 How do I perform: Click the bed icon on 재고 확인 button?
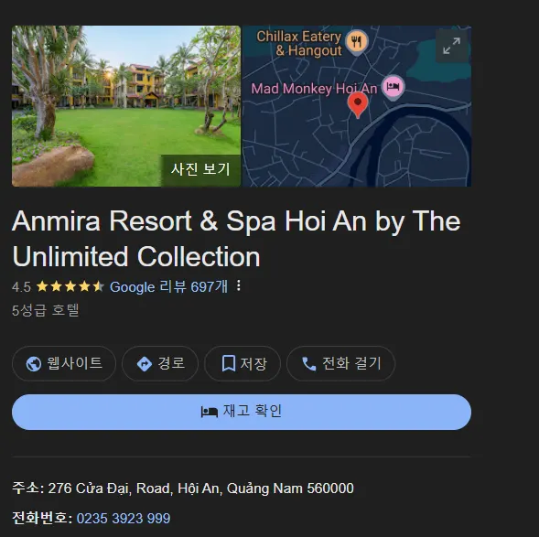[210, 412]
